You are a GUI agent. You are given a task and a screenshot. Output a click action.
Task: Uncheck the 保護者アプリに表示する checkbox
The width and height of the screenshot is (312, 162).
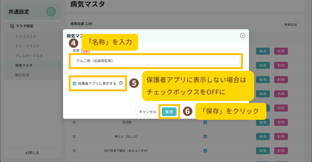tap(74, 84)
